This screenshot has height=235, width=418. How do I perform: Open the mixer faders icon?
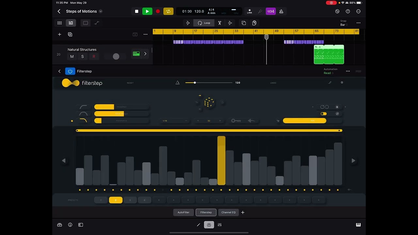220,225
